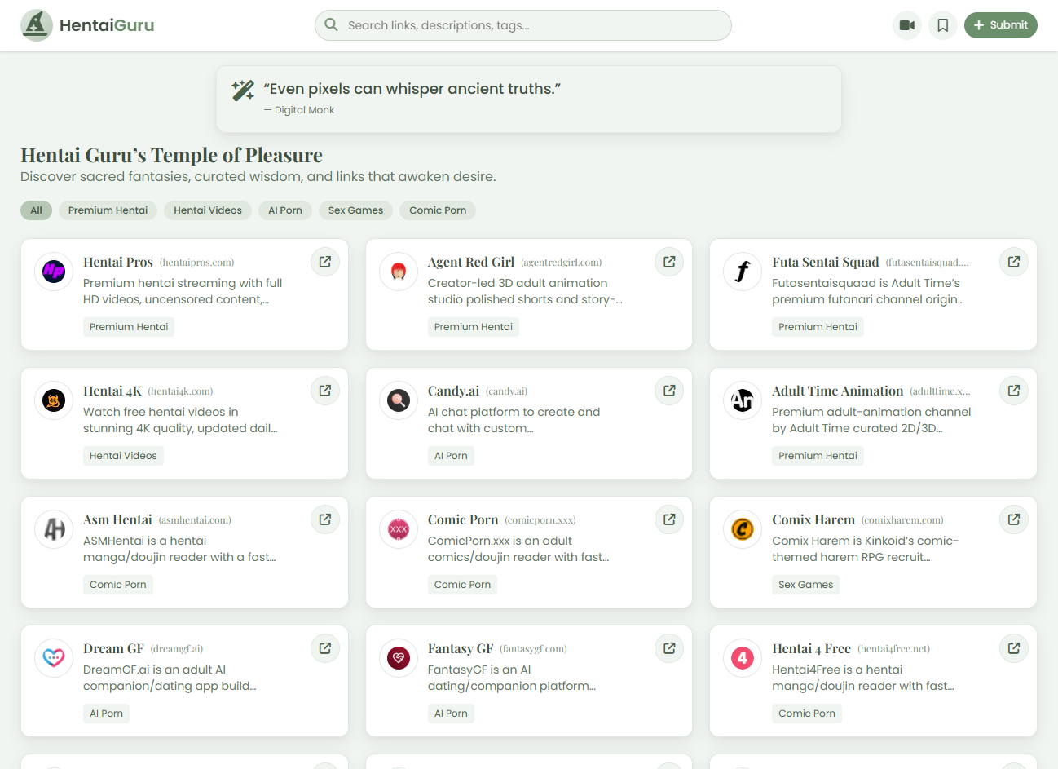
Task: Open external link for Candy.ai card
Action: pyautogui.click(x=669, y=391)
